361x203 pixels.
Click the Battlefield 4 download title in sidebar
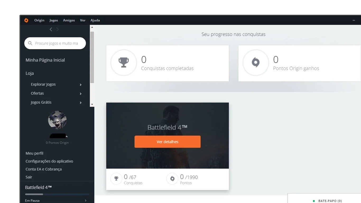tap(38, 187)
